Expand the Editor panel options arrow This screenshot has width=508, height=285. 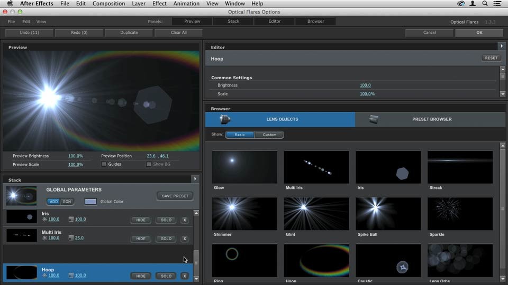pos(502,46)
